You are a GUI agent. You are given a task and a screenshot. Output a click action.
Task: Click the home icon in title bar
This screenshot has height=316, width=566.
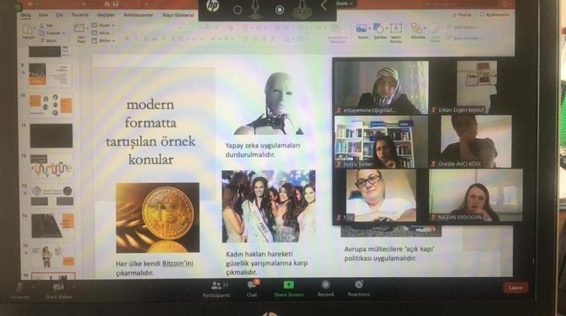click(107, 4)
